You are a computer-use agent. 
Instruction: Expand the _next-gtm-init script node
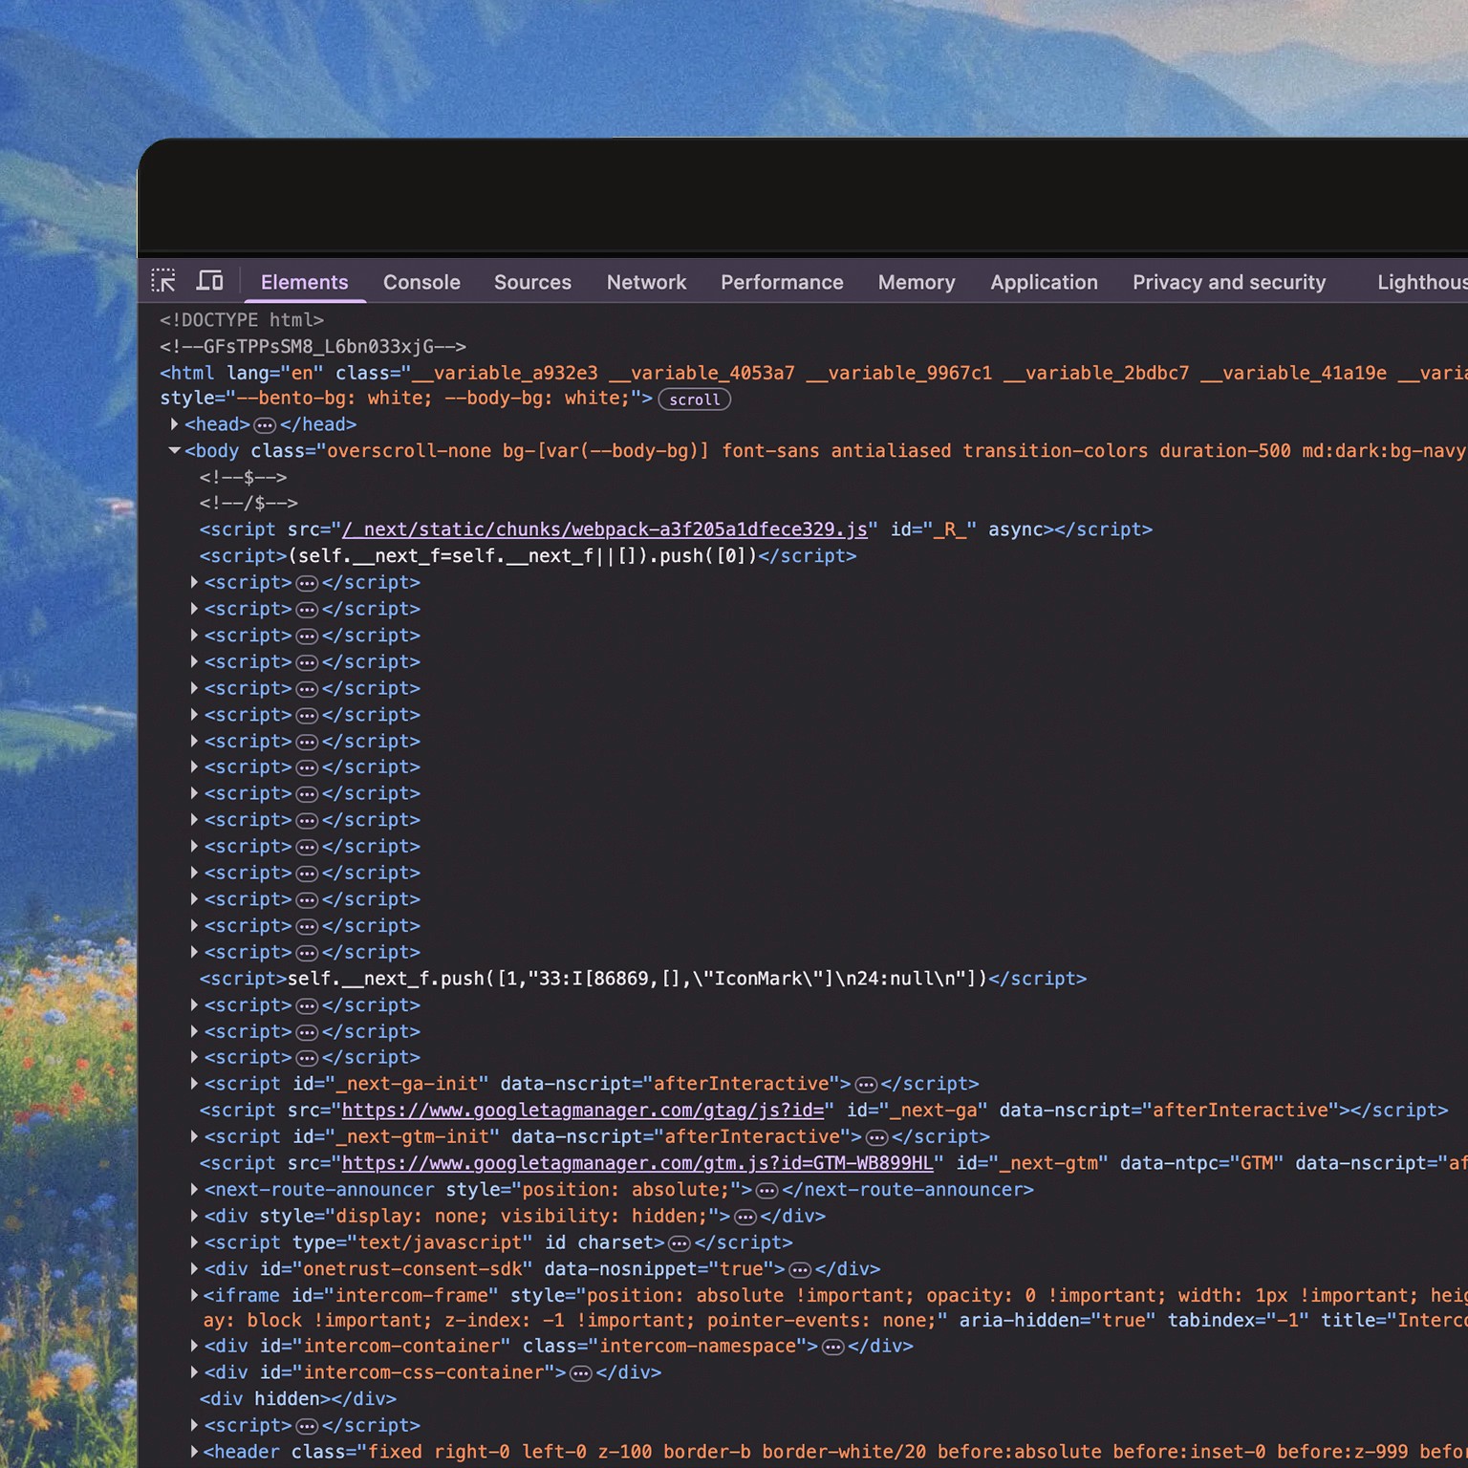(194, 1135)
